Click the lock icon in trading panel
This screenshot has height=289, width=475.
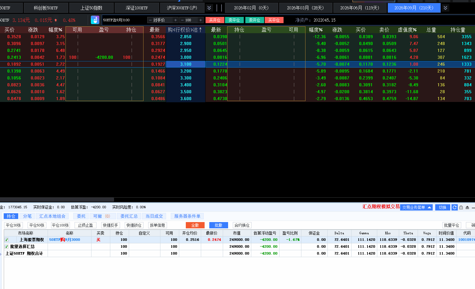coord(461,207)
